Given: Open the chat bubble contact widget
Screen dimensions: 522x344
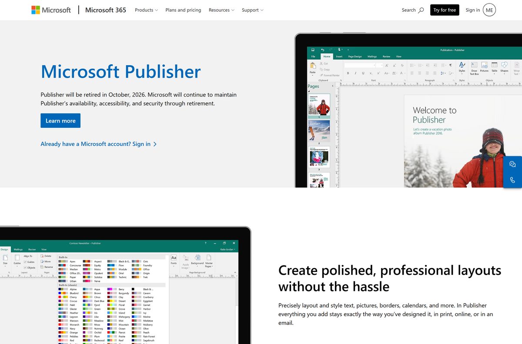Looking at the screenshot, I should 512,164.
